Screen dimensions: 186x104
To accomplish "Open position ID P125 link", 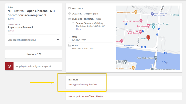I will tap(12, 31).
